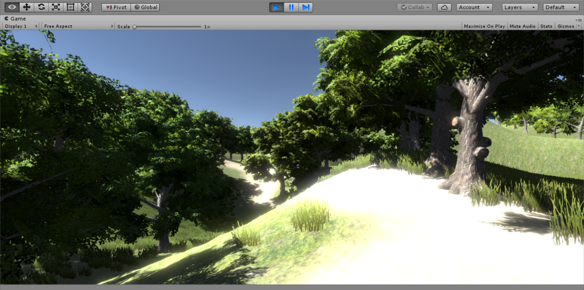
Task: Toggle the Stats overlay
Action: click(x=546, y=26)
